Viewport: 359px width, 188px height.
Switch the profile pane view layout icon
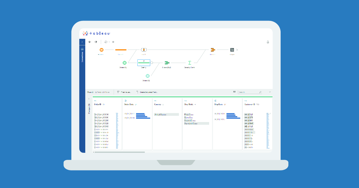(x=235, y=92)
